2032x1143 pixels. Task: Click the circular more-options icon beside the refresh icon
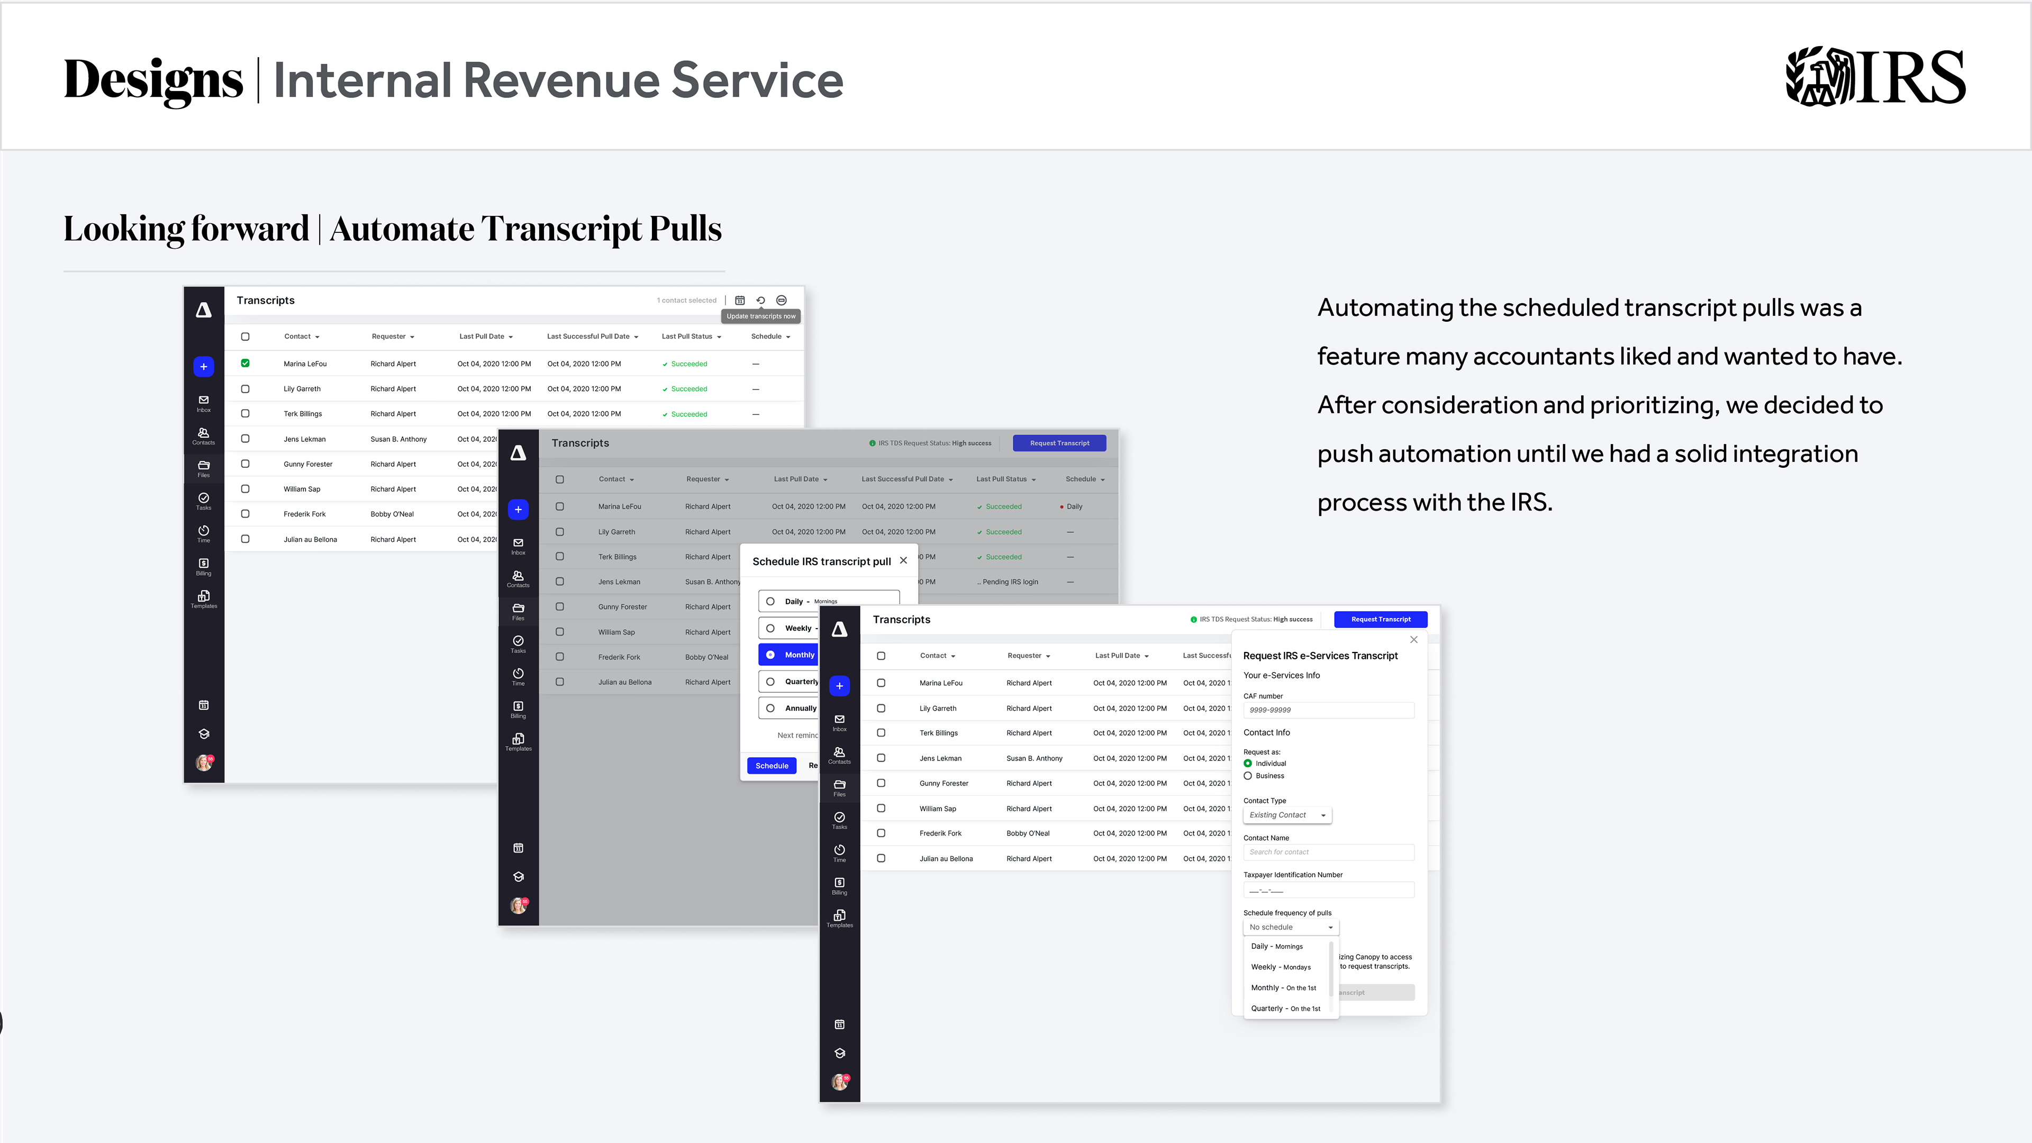(x=782, y=301)
